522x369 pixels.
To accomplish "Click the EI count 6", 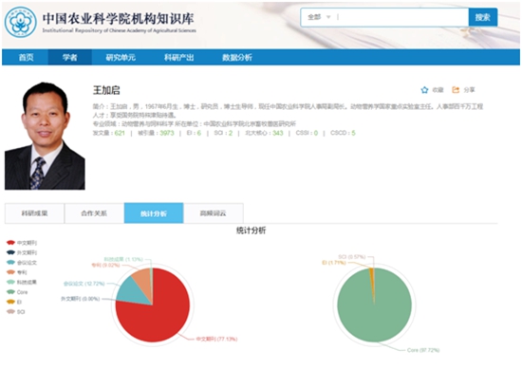I will pyautogui.click(x=199, y=133).
